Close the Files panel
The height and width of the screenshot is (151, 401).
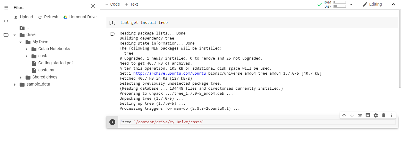coord(93,6)
